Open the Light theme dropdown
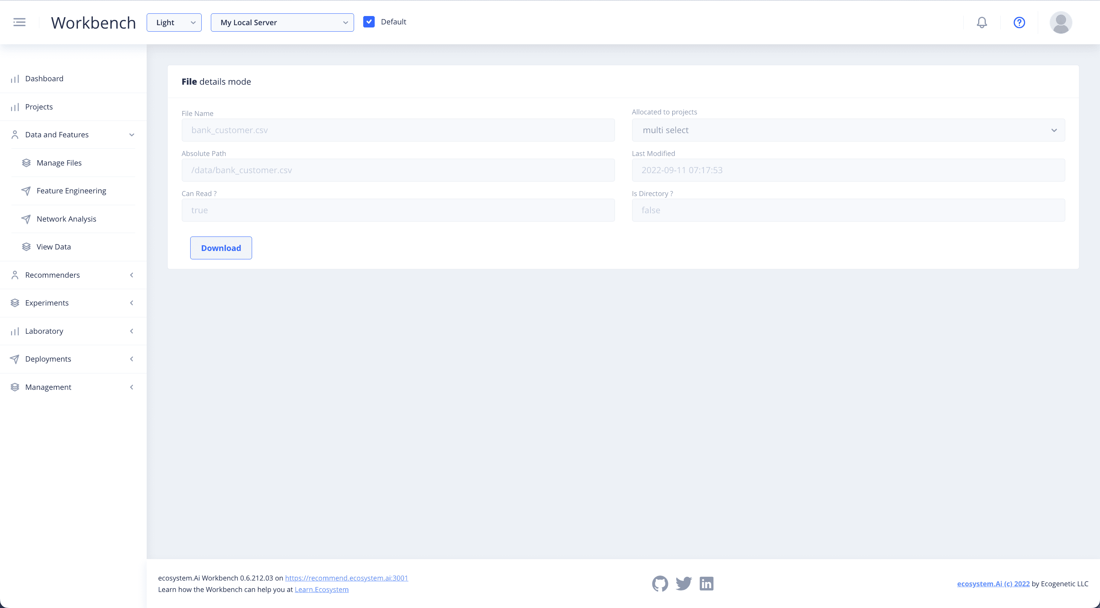Viewport: 1100px width, 608px height. [174, 23]
